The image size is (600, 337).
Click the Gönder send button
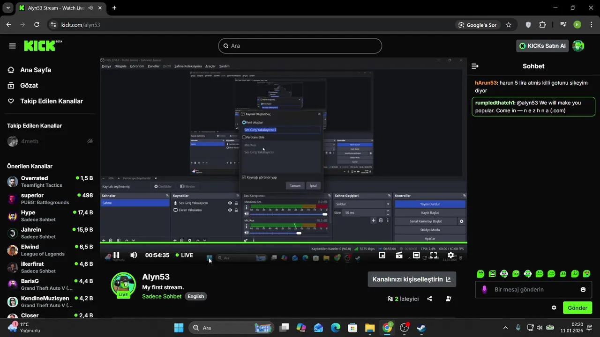pyautogui.click(x=577, y=308)
